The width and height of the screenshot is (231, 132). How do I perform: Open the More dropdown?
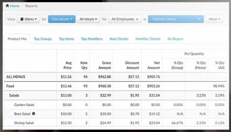(x=214, y=19)
